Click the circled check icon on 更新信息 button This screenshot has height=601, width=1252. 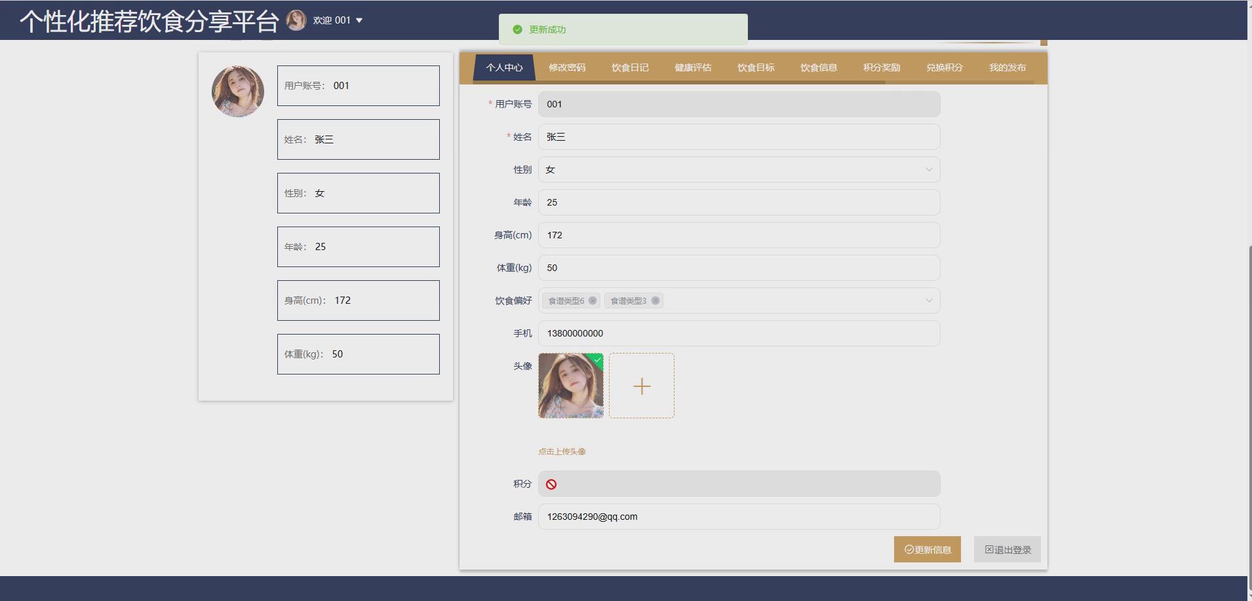coord(908,549)
